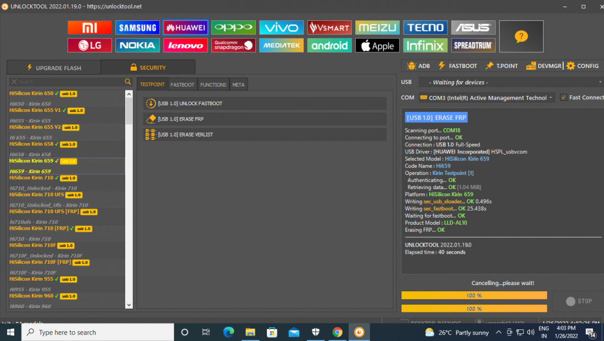Open the META tab
604x341 pixels.
[238, 84]
